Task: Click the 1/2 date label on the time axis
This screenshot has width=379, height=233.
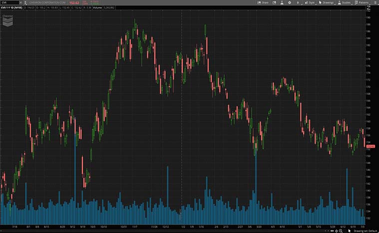Action: click(x=183, y=227)
